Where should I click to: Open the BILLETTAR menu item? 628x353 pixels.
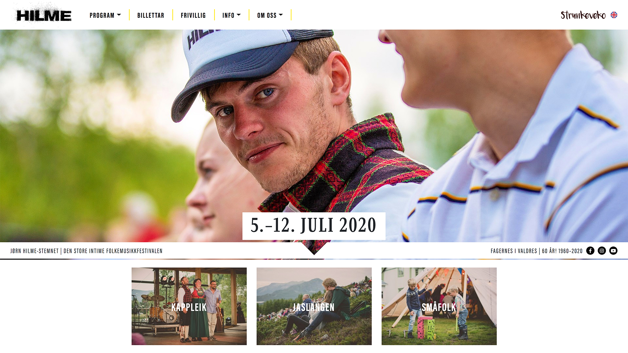pos(151,15)
